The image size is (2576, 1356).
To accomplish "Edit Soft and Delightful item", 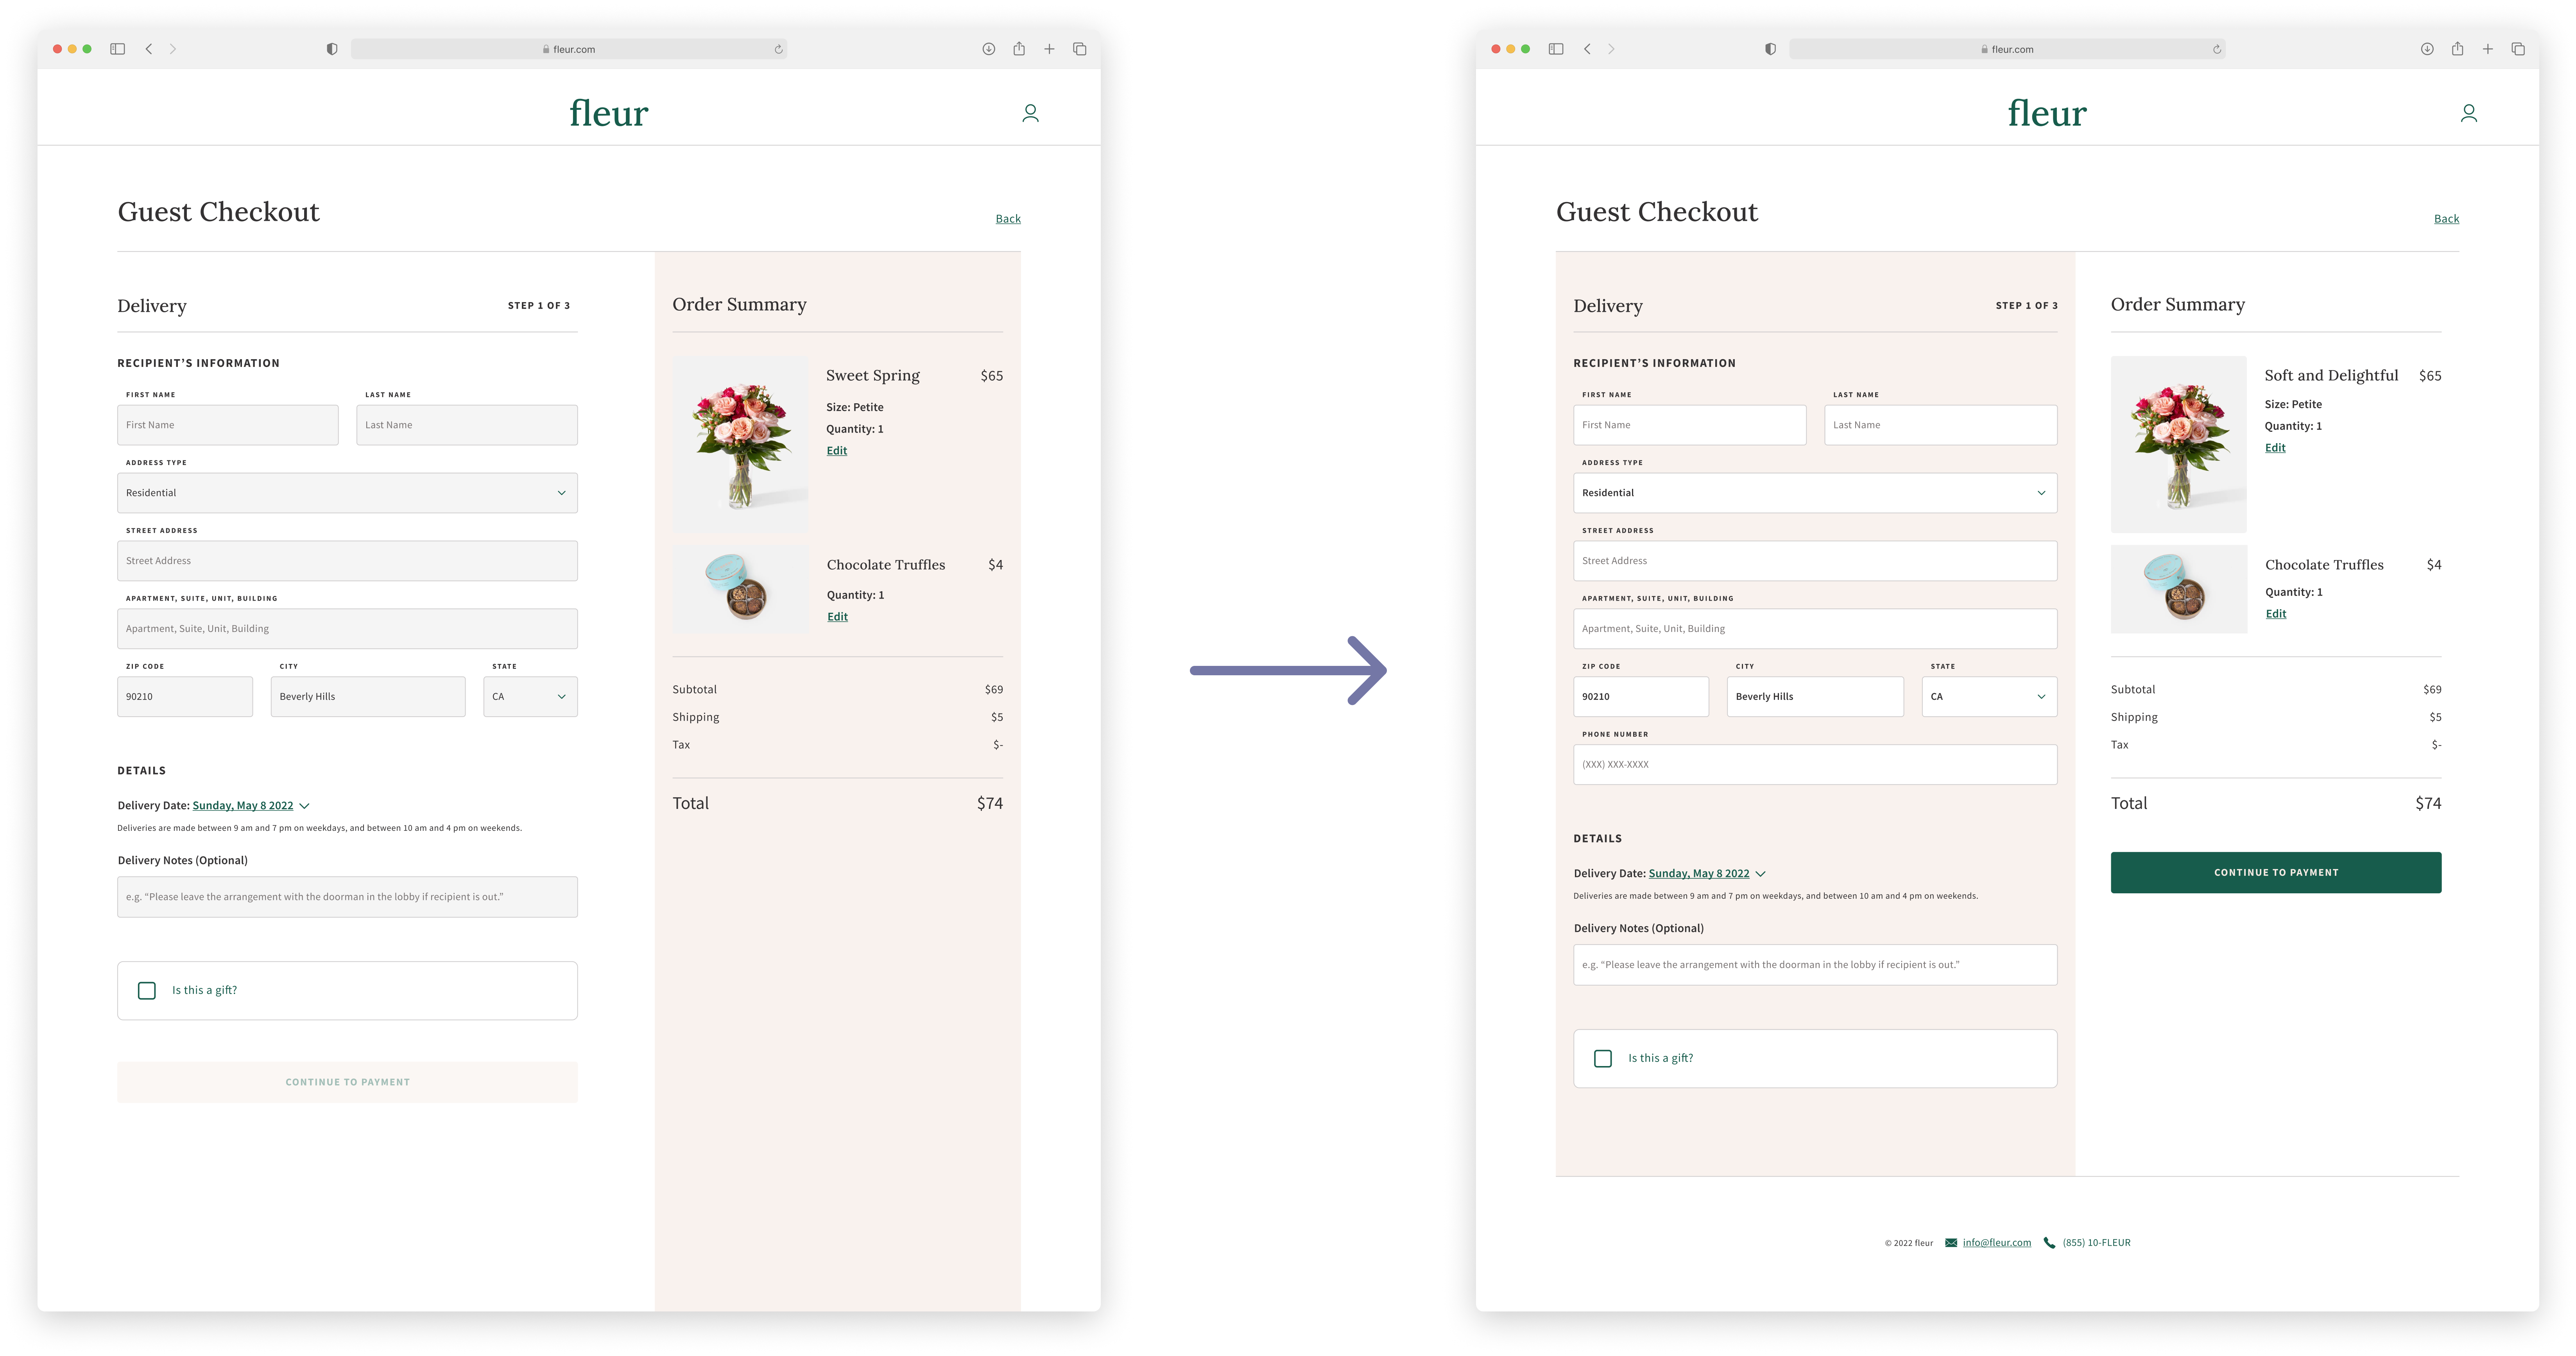I will tap(2275, 448).
